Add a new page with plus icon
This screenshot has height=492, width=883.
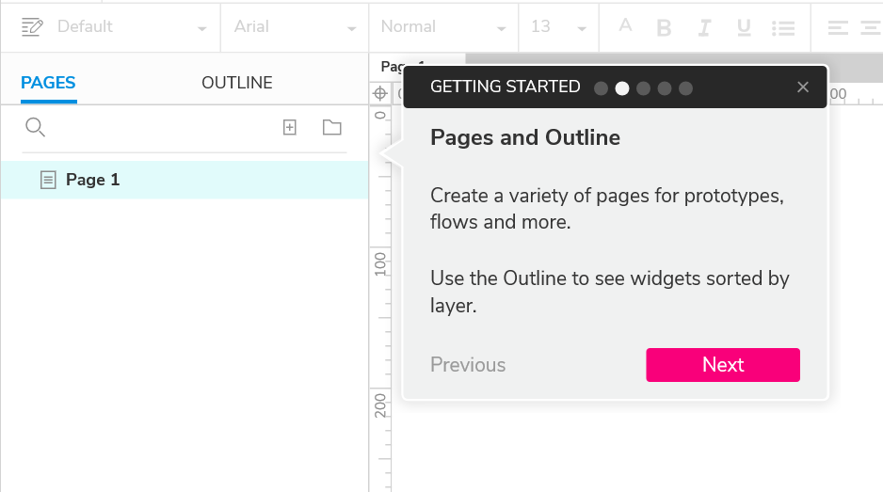point(290,127)
